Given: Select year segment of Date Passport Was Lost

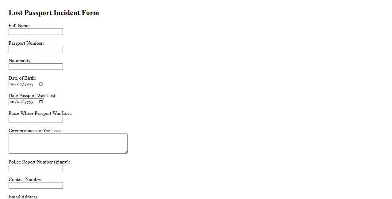Looking at the screenshot, I should [29, 102].
